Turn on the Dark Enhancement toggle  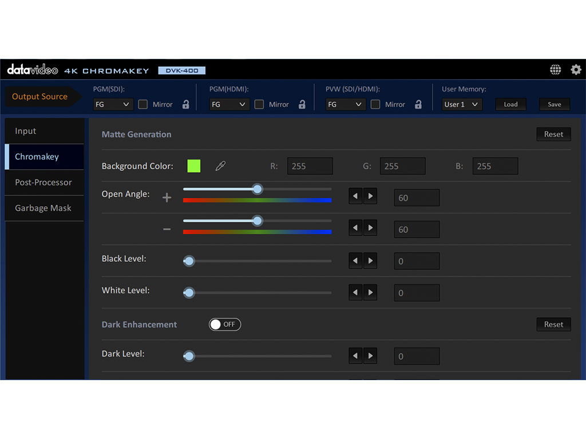[225, 325]
